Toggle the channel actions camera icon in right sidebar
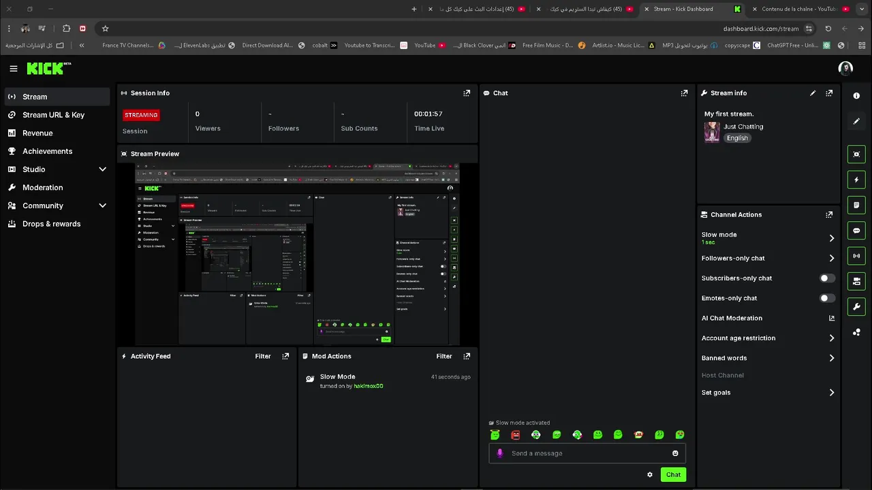The height and width of the screenshot is (490, 872). tap(856, 281)
